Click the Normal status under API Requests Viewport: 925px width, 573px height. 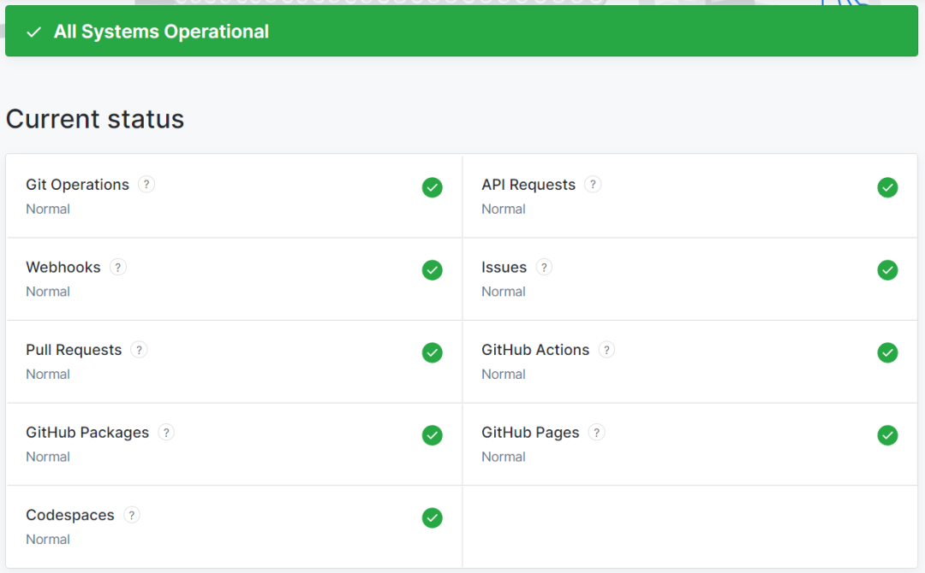pyautogui.click(x=504, y=209)
